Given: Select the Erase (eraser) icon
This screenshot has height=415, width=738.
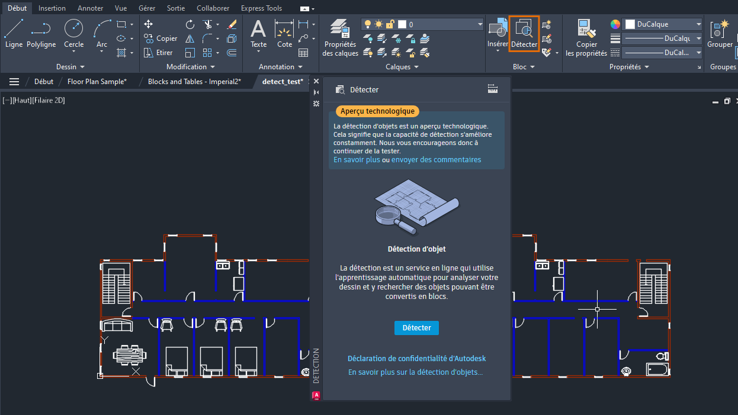Looking at the screenshot, I should click(232, 24).
